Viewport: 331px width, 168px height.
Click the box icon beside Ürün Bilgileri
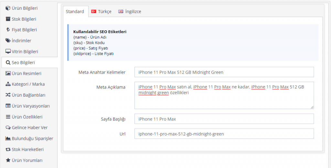pos(8,8)
